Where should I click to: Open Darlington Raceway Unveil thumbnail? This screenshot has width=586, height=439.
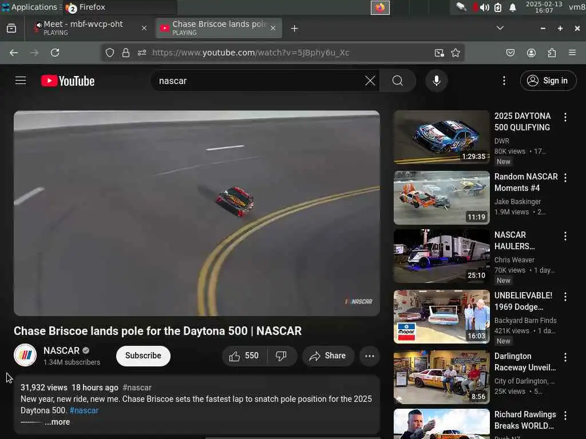(x=442, y=377)
